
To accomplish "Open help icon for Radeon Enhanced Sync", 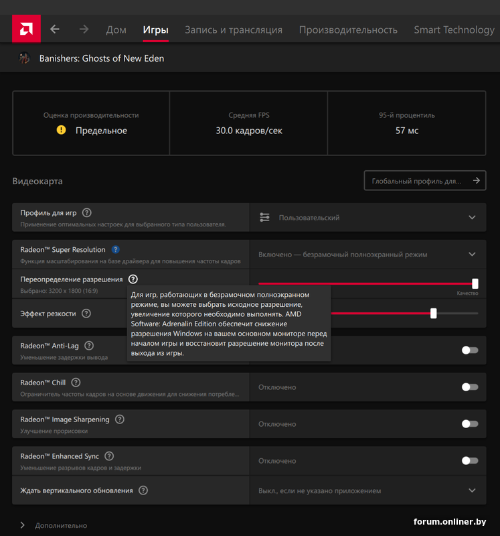I will tap(109, 456).
